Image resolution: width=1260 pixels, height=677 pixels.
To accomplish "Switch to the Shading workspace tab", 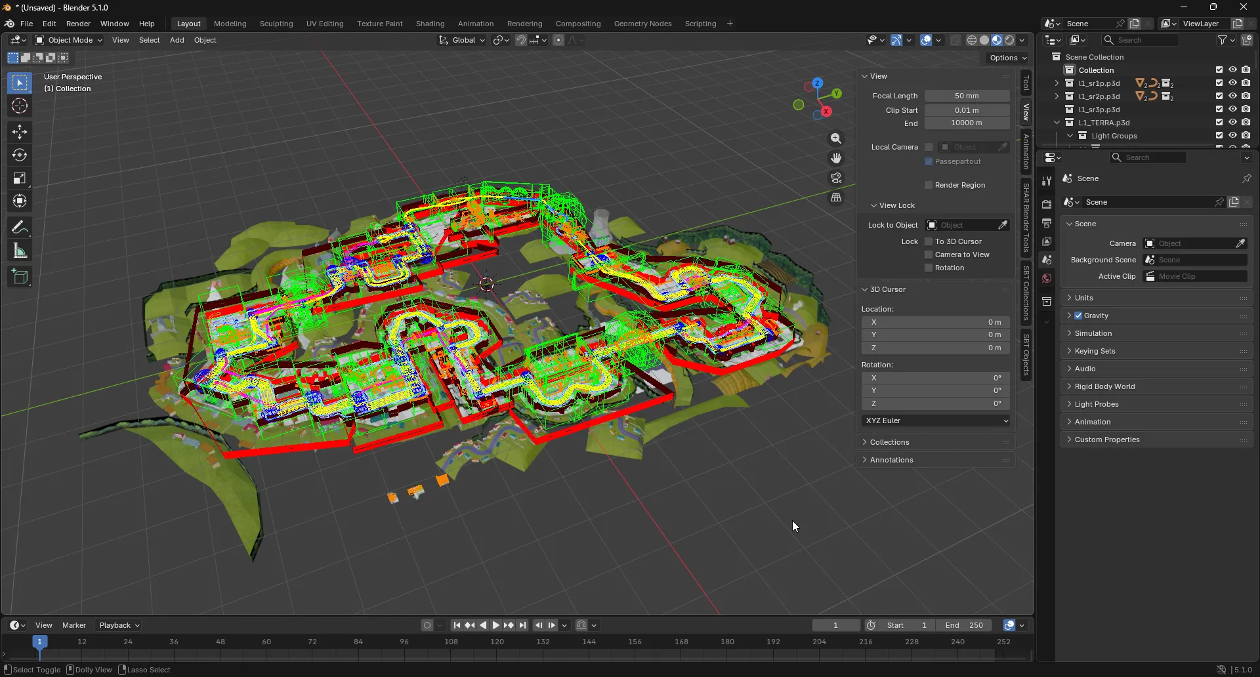I will point(430,24).
